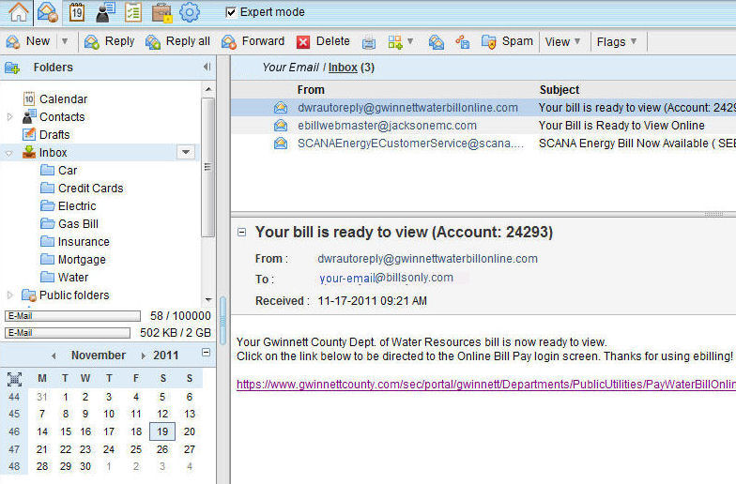Image resolution: width=736 pixels, height=484 pixels.
Task: Click the E-Mail count quota bar
Action: tap(73, 315)
